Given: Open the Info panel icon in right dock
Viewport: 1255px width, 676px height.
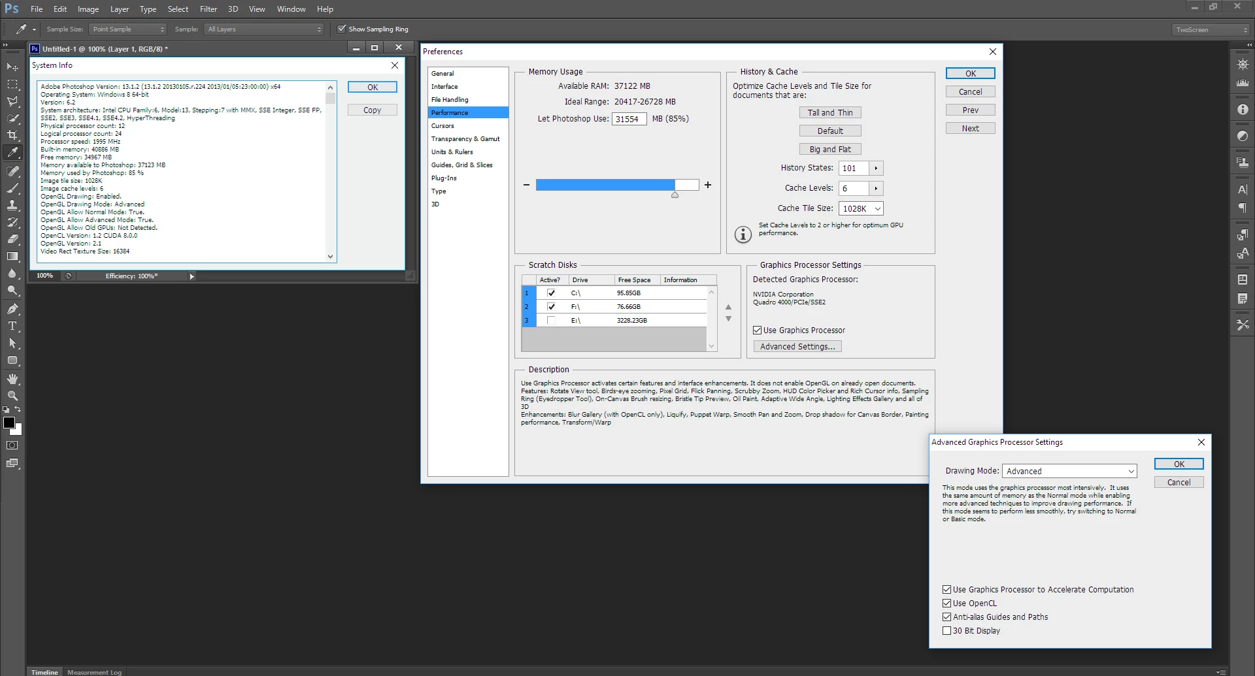Looking at the screenshot, I should click(x=1243, y=110).
